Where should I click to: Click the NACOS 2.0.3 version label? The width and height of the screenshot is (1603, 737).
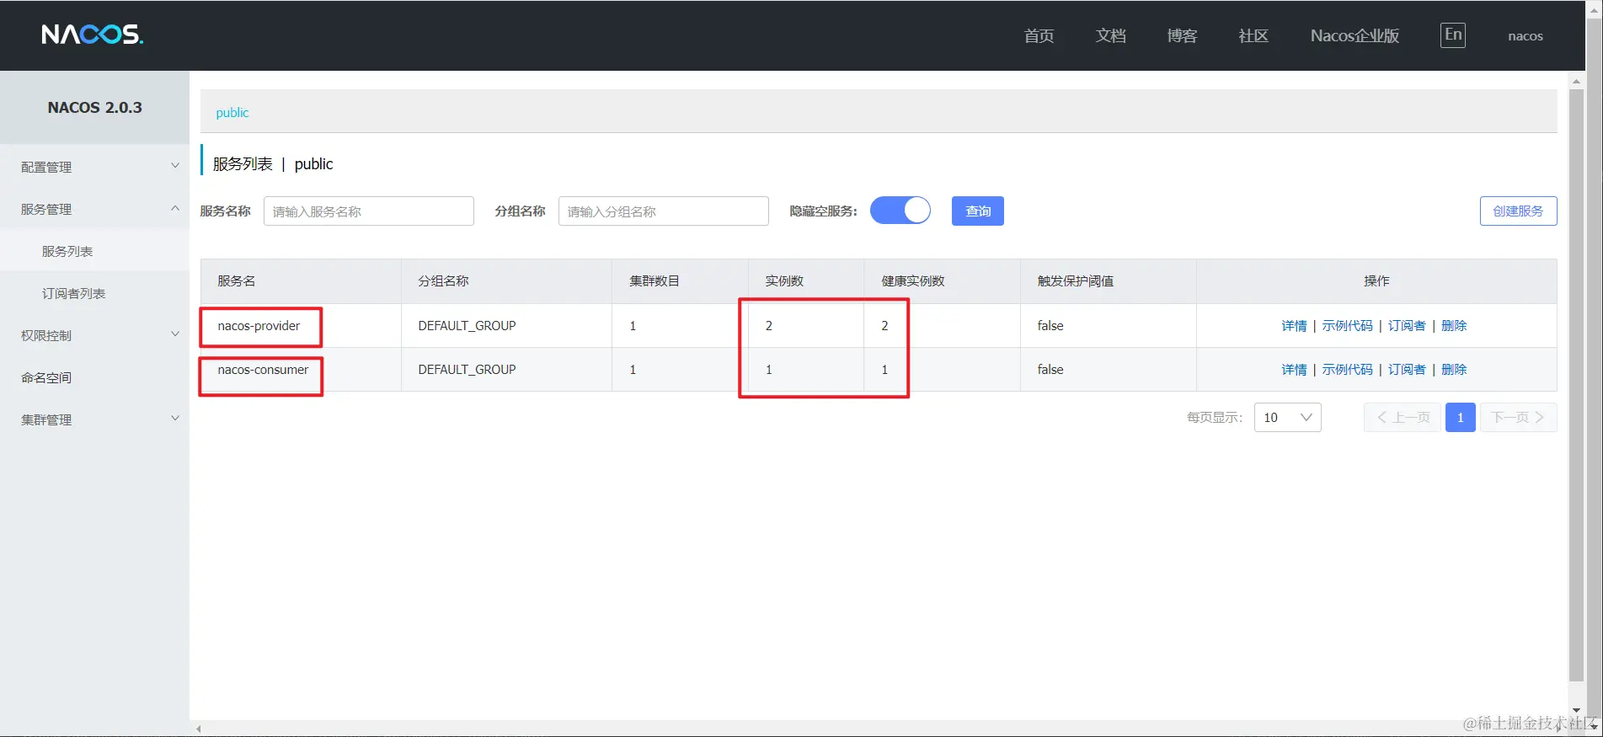[94, 107]
